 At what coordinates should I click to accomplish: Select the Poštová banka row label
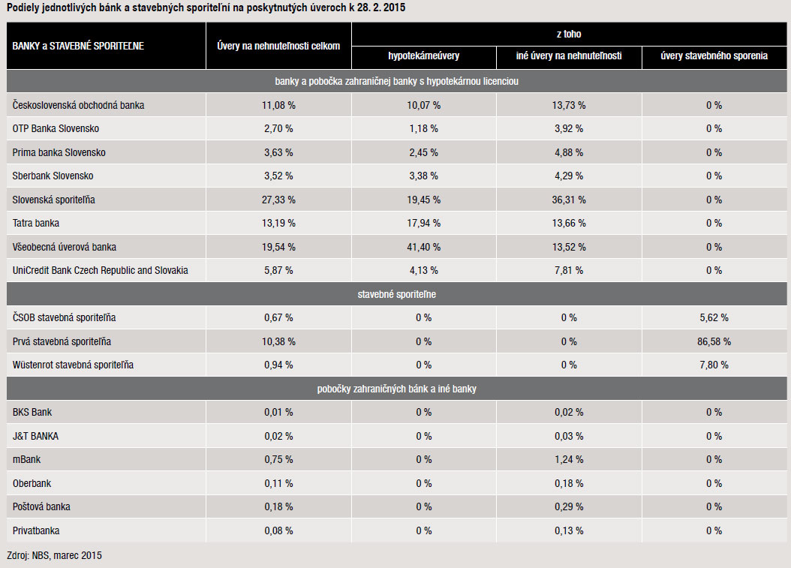(41, 506)
